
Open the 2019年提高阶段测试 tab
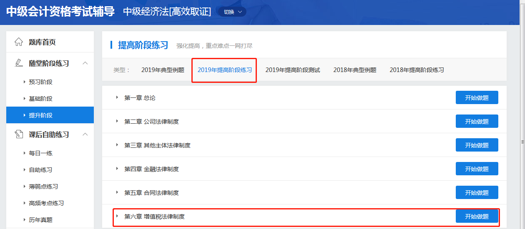pyautogui.click(x=292, y=70)
